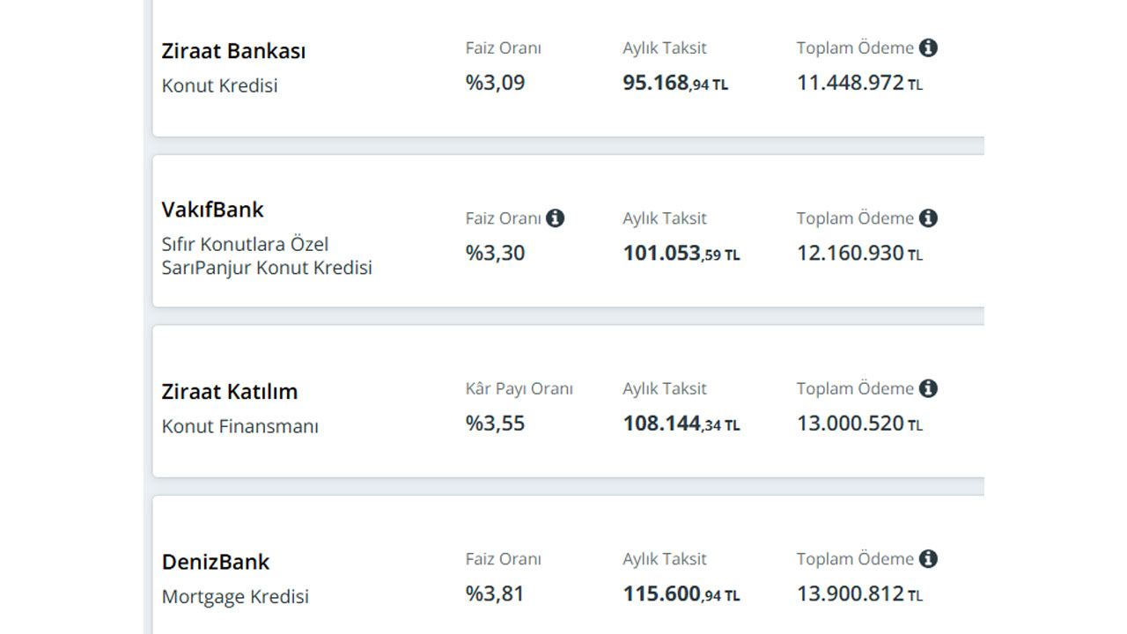This screenshot has height=634, width=1127.
Task: Open Ziraat Katılım Konut Finansmanı product
Action: click(x=240, y=426)
